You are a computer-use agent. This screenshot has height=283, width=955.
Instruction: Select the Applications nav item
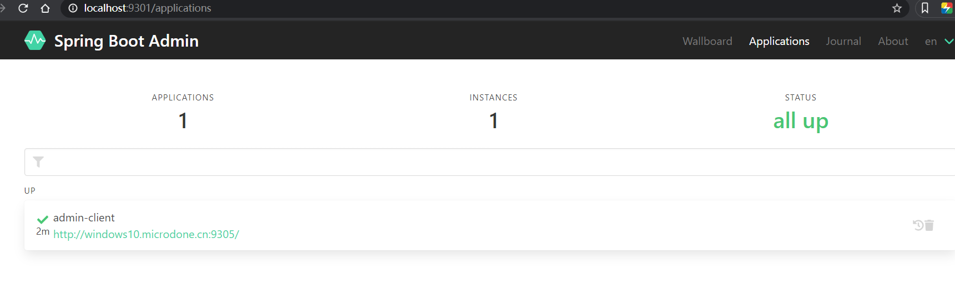[779, 41]
